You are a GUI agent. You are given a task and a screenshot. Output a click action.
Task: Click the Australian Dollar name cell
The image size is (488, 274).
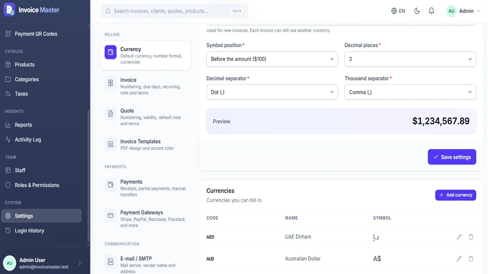point(303,259)
